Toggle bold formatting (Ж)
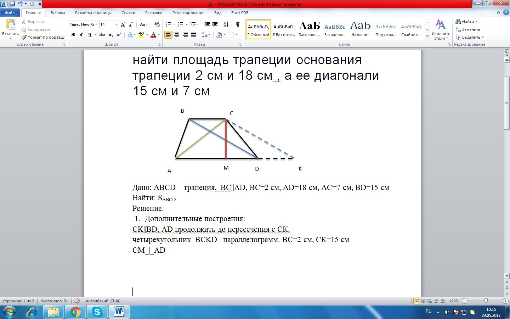 [73, 35]
